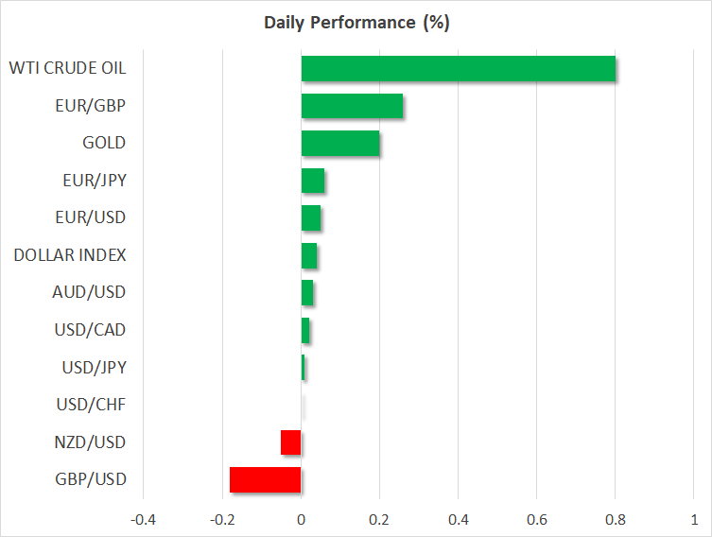Select the EUR/USD green bar
This screenshot has width=712, height=537.
pyautogui.click(x=311, y=218)
